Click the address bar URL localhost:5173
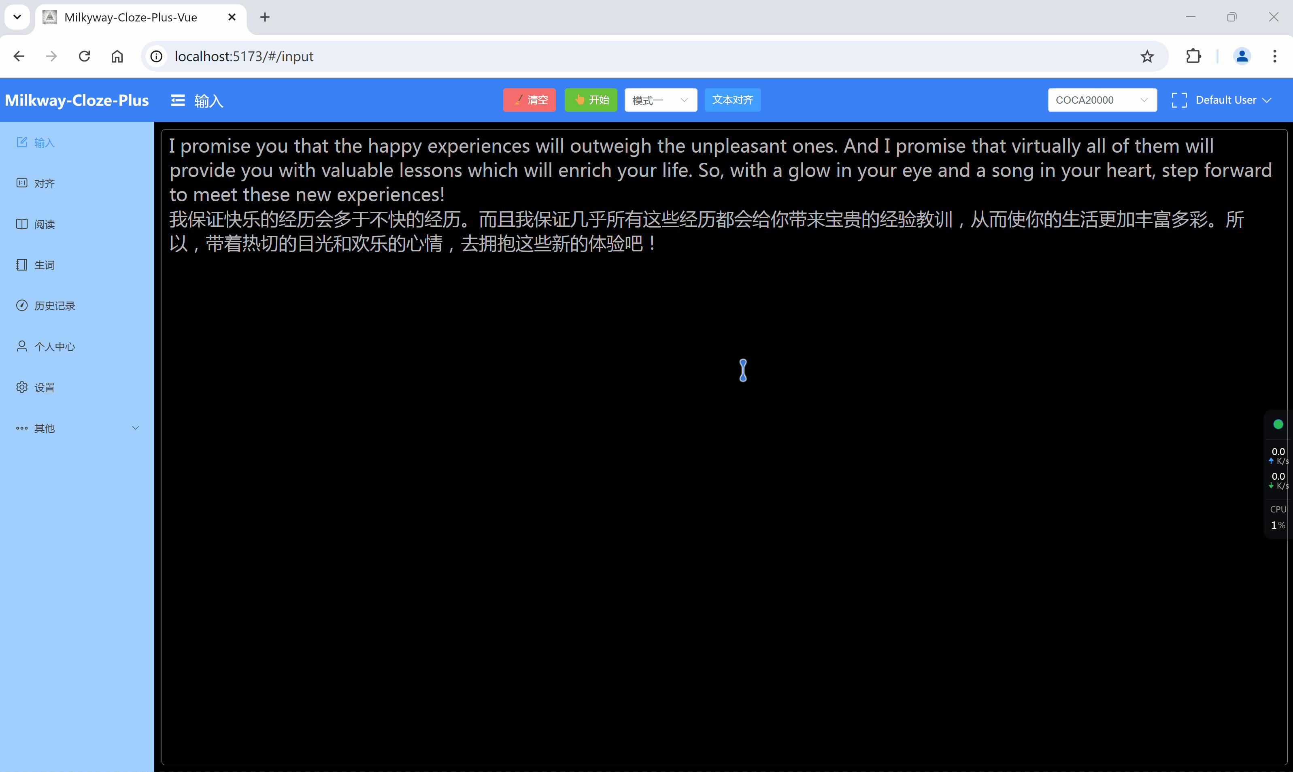 click(x=244, y=56)
